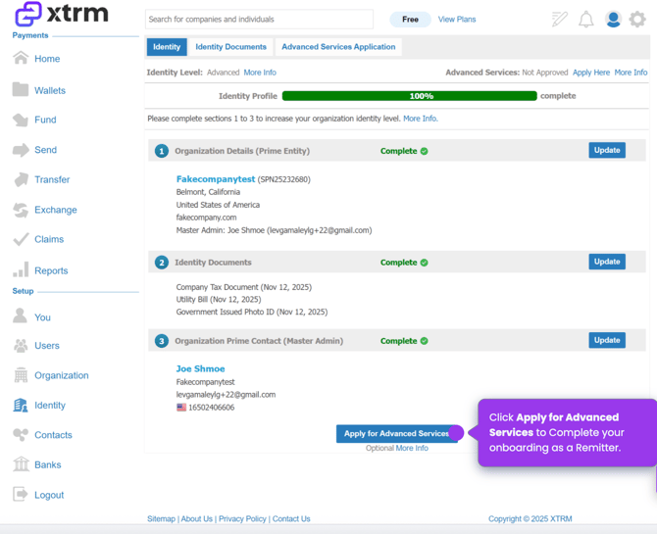657x534 pixels.
Task: Click the pencil edit icon in header
Action: click(559, 19)
